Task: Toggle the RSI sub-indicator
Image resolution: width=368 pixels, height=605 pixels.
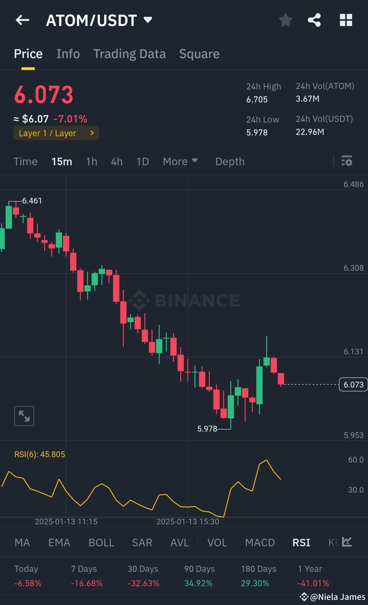Action: (301, 543)
